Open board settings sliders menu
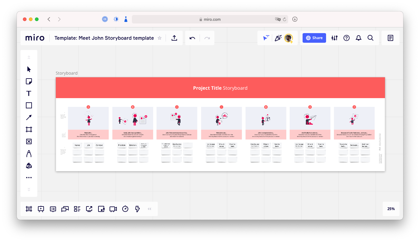 pos(334,38)
